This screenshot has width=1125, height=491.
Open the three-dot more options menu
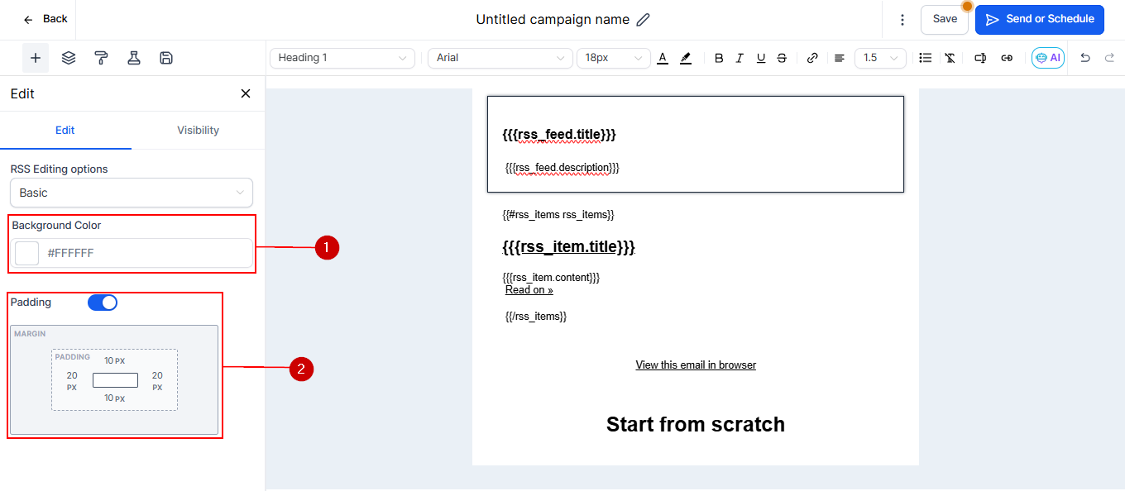902,20
